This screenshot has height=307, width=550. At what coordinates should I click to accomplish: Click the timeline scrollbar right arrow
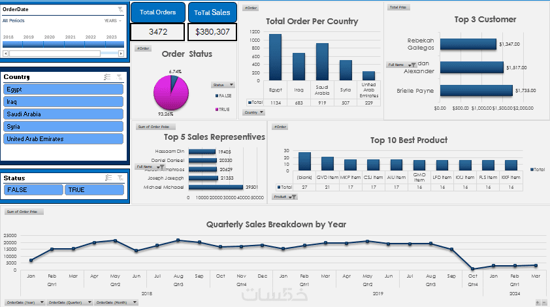(121, 54)
